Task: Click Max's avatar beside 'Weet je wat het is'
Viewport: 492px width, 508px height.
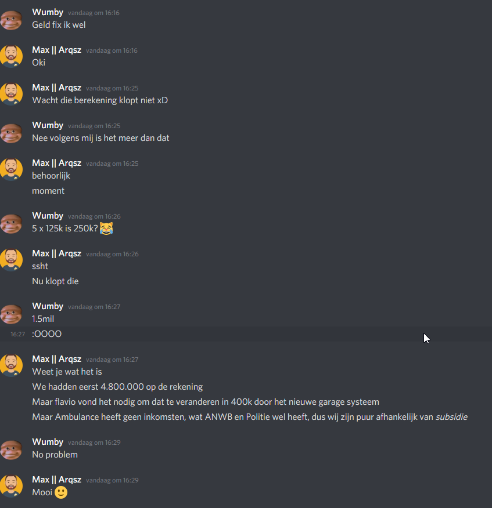Action: [x=11, y=365]
